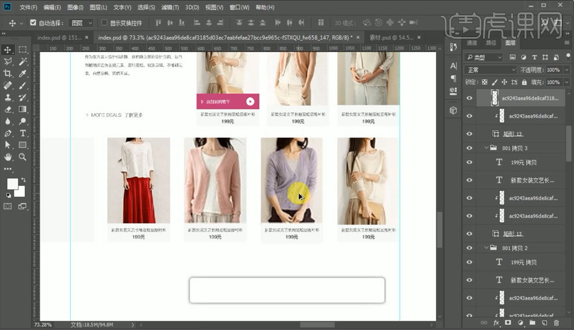Select the Brush tool
Image resolution: width=574 pixels, height=330 pixels.
coord(23,86)
